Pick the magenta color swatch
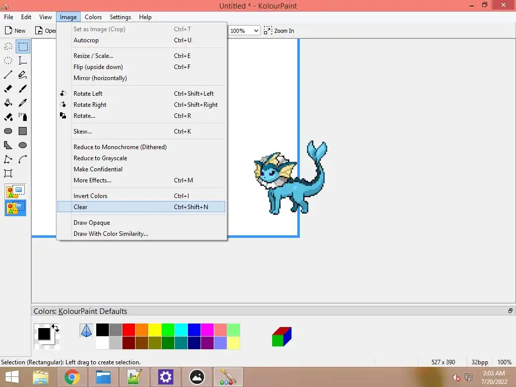 (x=207, y=330)
